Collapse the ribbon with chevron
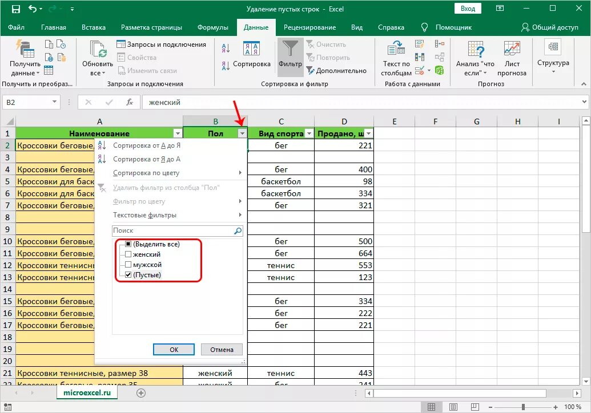Screen dimensions: 591x413 click(584, 84)
